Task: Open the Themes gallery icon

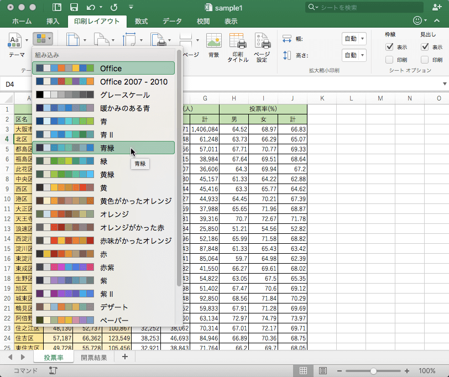Action: 14,40
